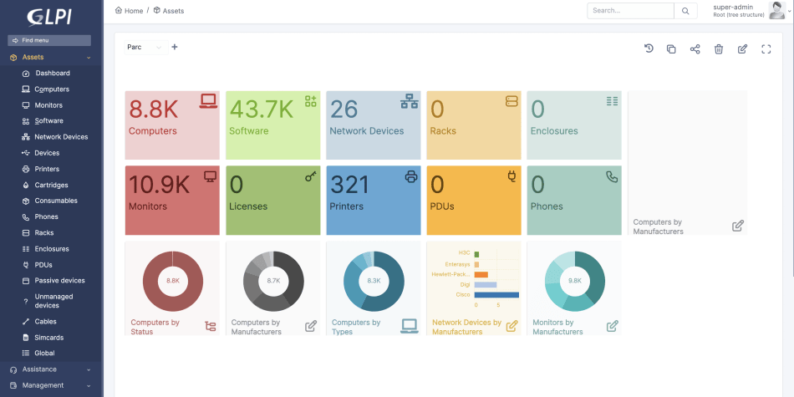This screenshot has width=794, height=397.
Task: Click printer icon on Printers card
Action: [x=411, y=176]
